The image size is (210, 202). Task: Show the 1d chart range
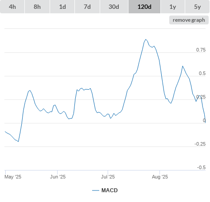point(62,7)
